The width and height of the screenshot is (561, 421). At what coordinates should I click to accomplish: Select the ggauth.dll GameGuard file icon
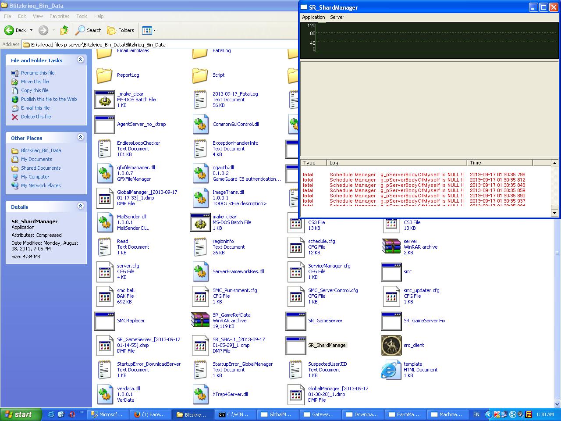point(200,173)
